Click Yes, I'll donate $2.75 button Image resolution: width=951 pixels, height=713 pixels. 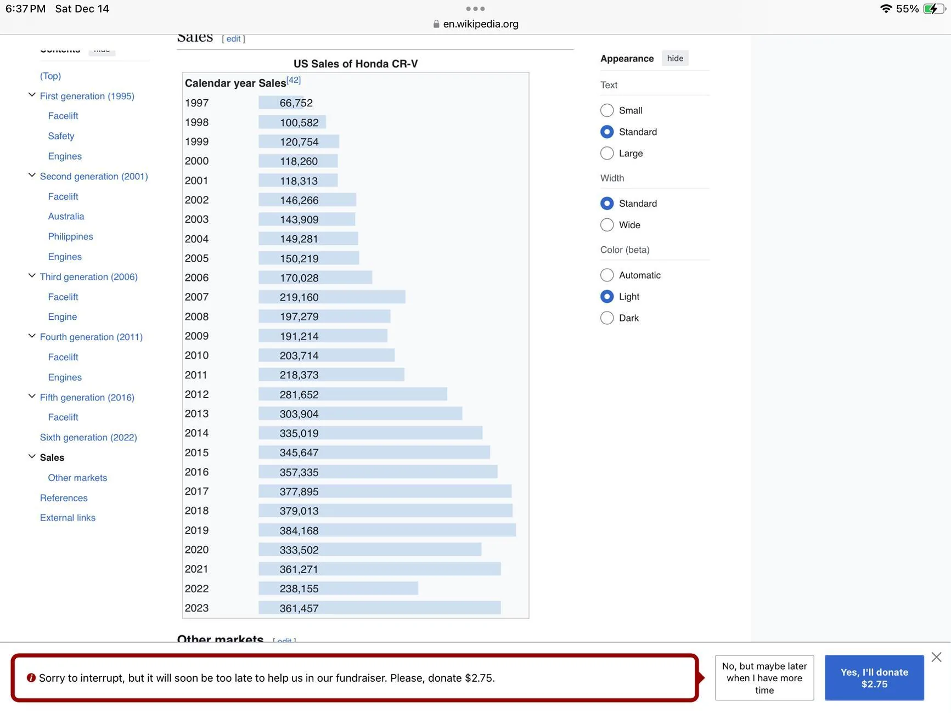point(874,678)
